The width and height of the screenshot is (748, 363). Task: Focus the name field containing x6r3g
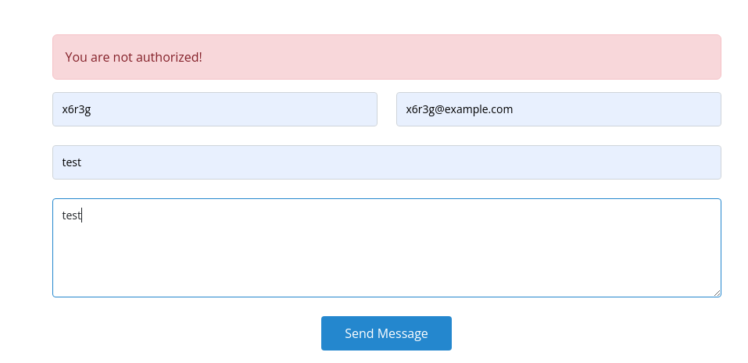click(214, 109)
